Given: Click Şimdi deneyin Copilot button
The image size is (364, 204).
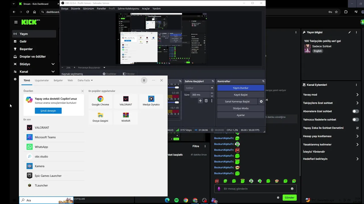Looking at the screenshot, I should [x=48, y=111].
